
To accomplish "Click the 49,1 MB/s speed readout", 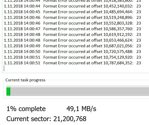I will coord(81,109).
